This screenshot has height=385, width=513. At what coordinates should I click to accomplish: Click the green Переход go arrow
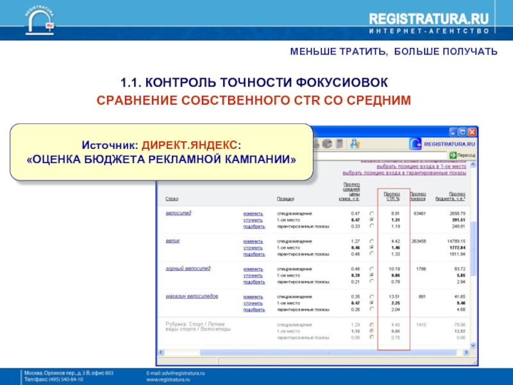[x=453, y=155]
